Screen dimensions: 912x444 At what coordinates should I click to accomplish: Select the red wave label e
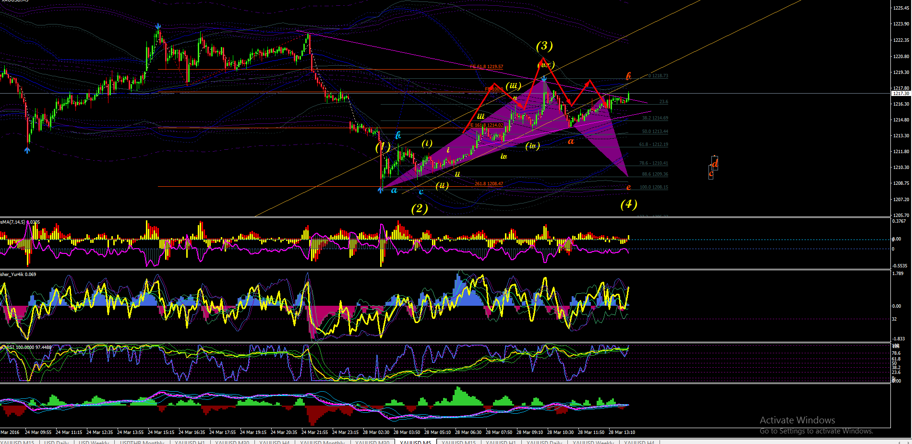point(628,187)
